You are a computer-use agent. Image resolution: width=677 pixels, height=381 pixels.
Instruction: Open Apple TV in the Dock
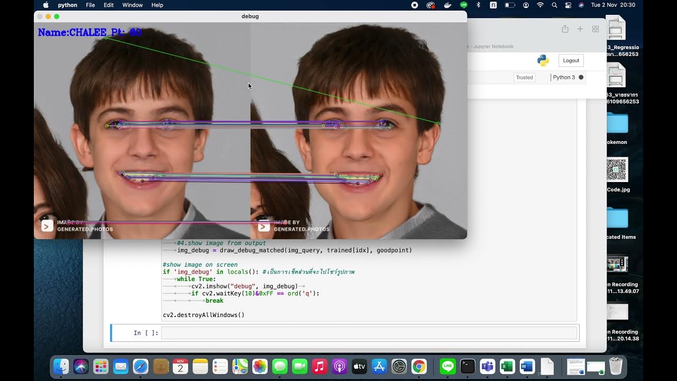359,366
